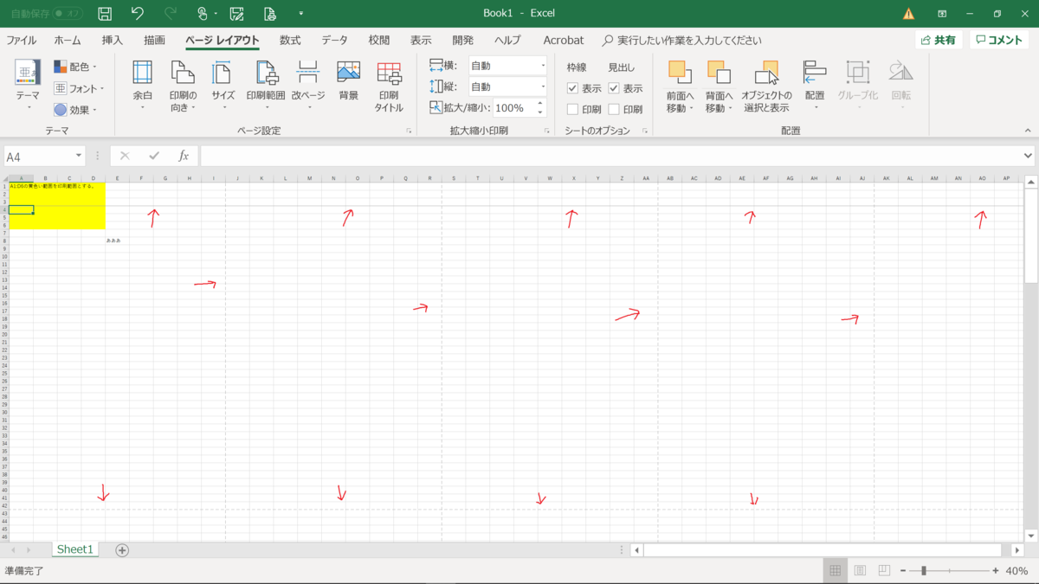
Task: Open Height (縦) scale dropdown
Action: pos(543,87)
